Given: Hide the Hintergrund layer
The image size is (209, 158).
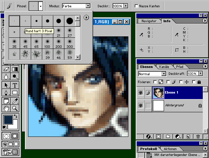Looking at the screenshot, I should 140,106.
